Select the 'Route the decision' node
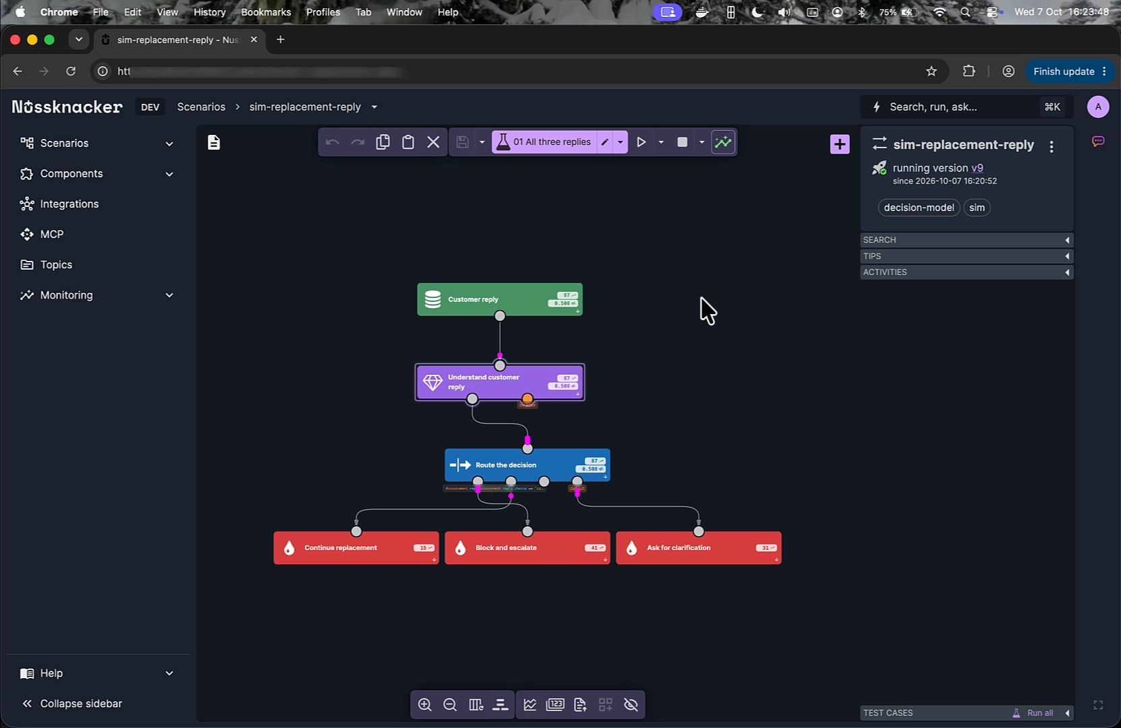1121x728 pixels. [527, 465]
